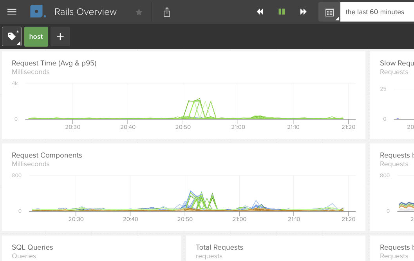Step back in time with rewind button

(x=260, y=12)
